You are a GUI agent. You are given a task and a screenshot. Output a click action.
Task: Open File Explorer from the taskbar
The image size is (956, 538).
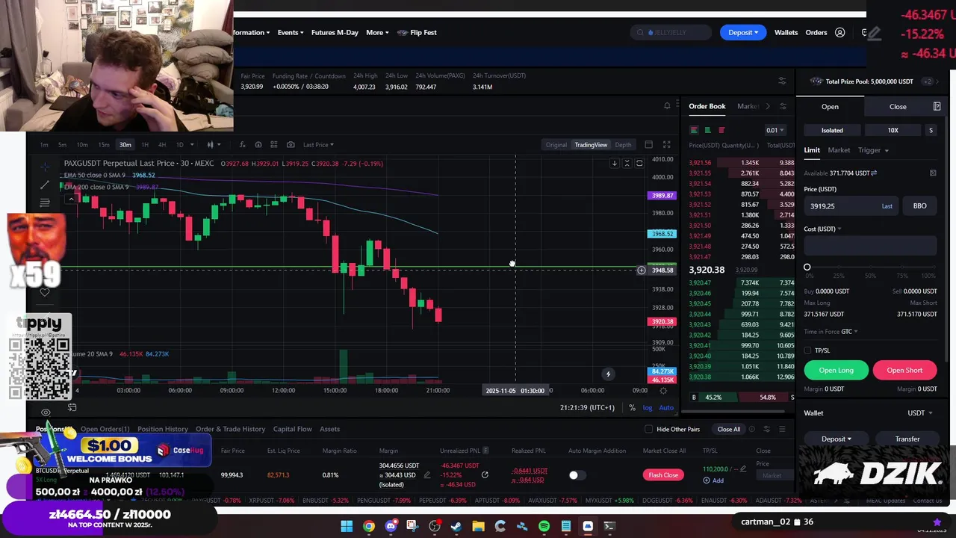[x=478, y=526]
